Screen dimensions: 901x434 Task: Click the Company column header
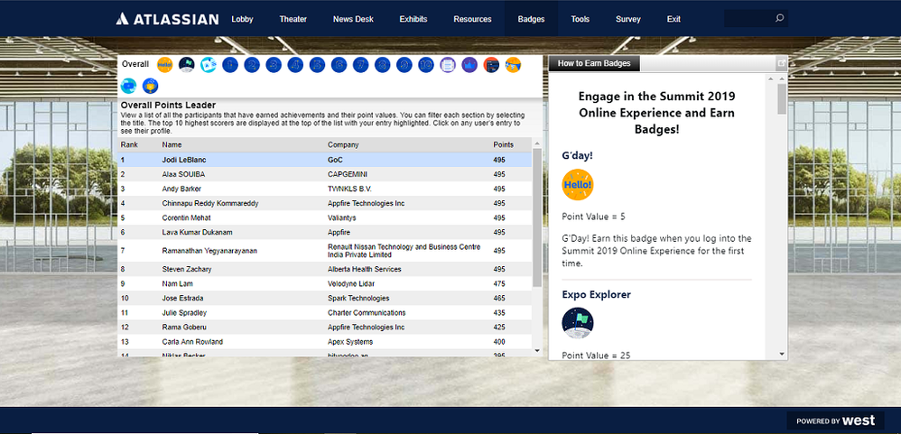pyautogui.click(x=343, y=144)
